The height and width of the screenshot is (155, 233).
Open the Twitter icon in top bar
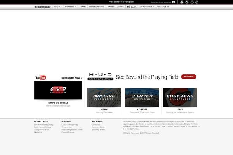coord(187,2)
